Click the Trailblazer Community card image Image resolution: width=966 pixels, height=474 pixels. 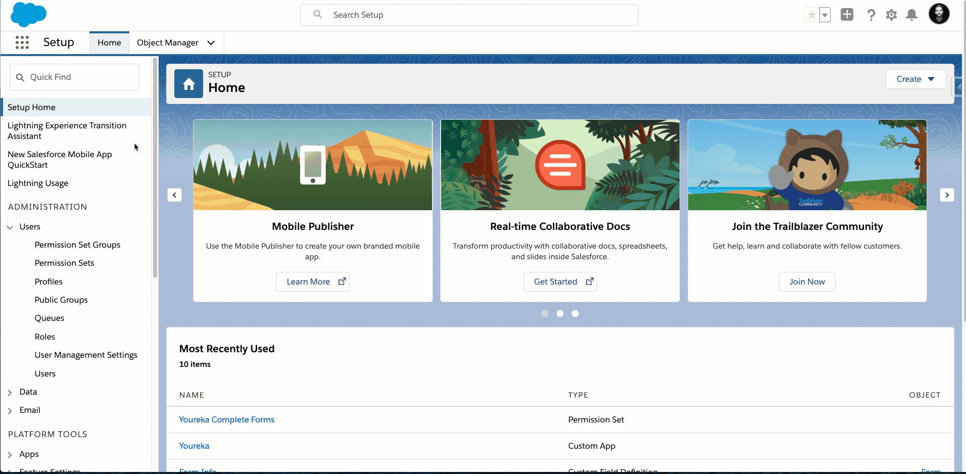click(807, 165)
